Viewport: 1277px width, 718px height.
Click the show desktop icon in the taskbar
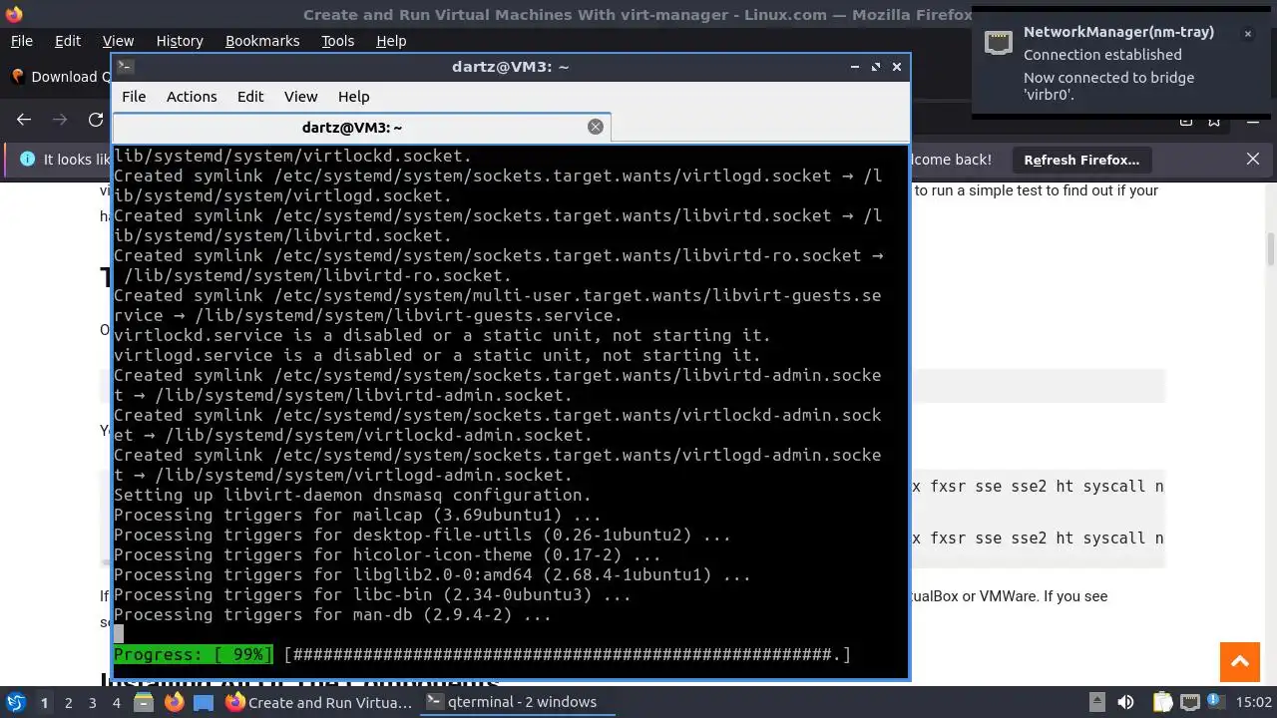204,702
